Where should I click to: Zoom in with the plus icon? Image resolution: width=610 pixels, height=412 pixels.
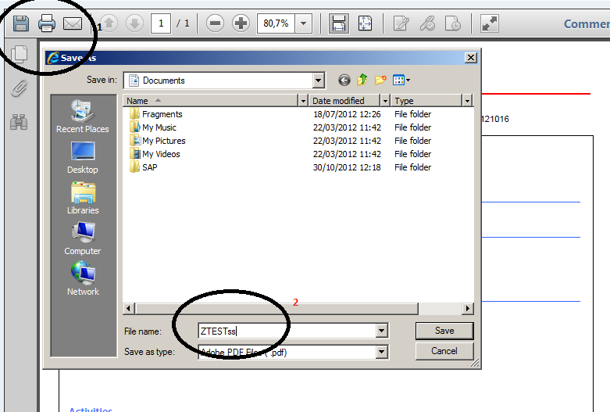[x=241, y=23]
